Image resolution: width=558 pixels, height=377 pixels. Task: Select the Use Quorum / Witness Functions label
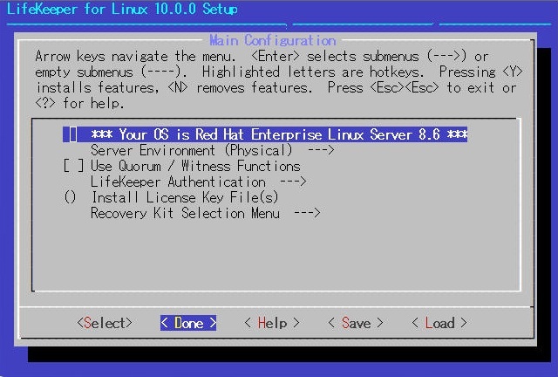pyautogui.click(x=195, y=167)
